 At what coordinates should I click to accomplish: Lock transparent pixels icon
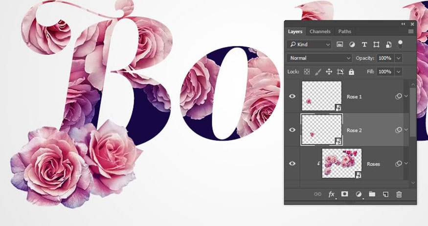[x=307, y=72]
